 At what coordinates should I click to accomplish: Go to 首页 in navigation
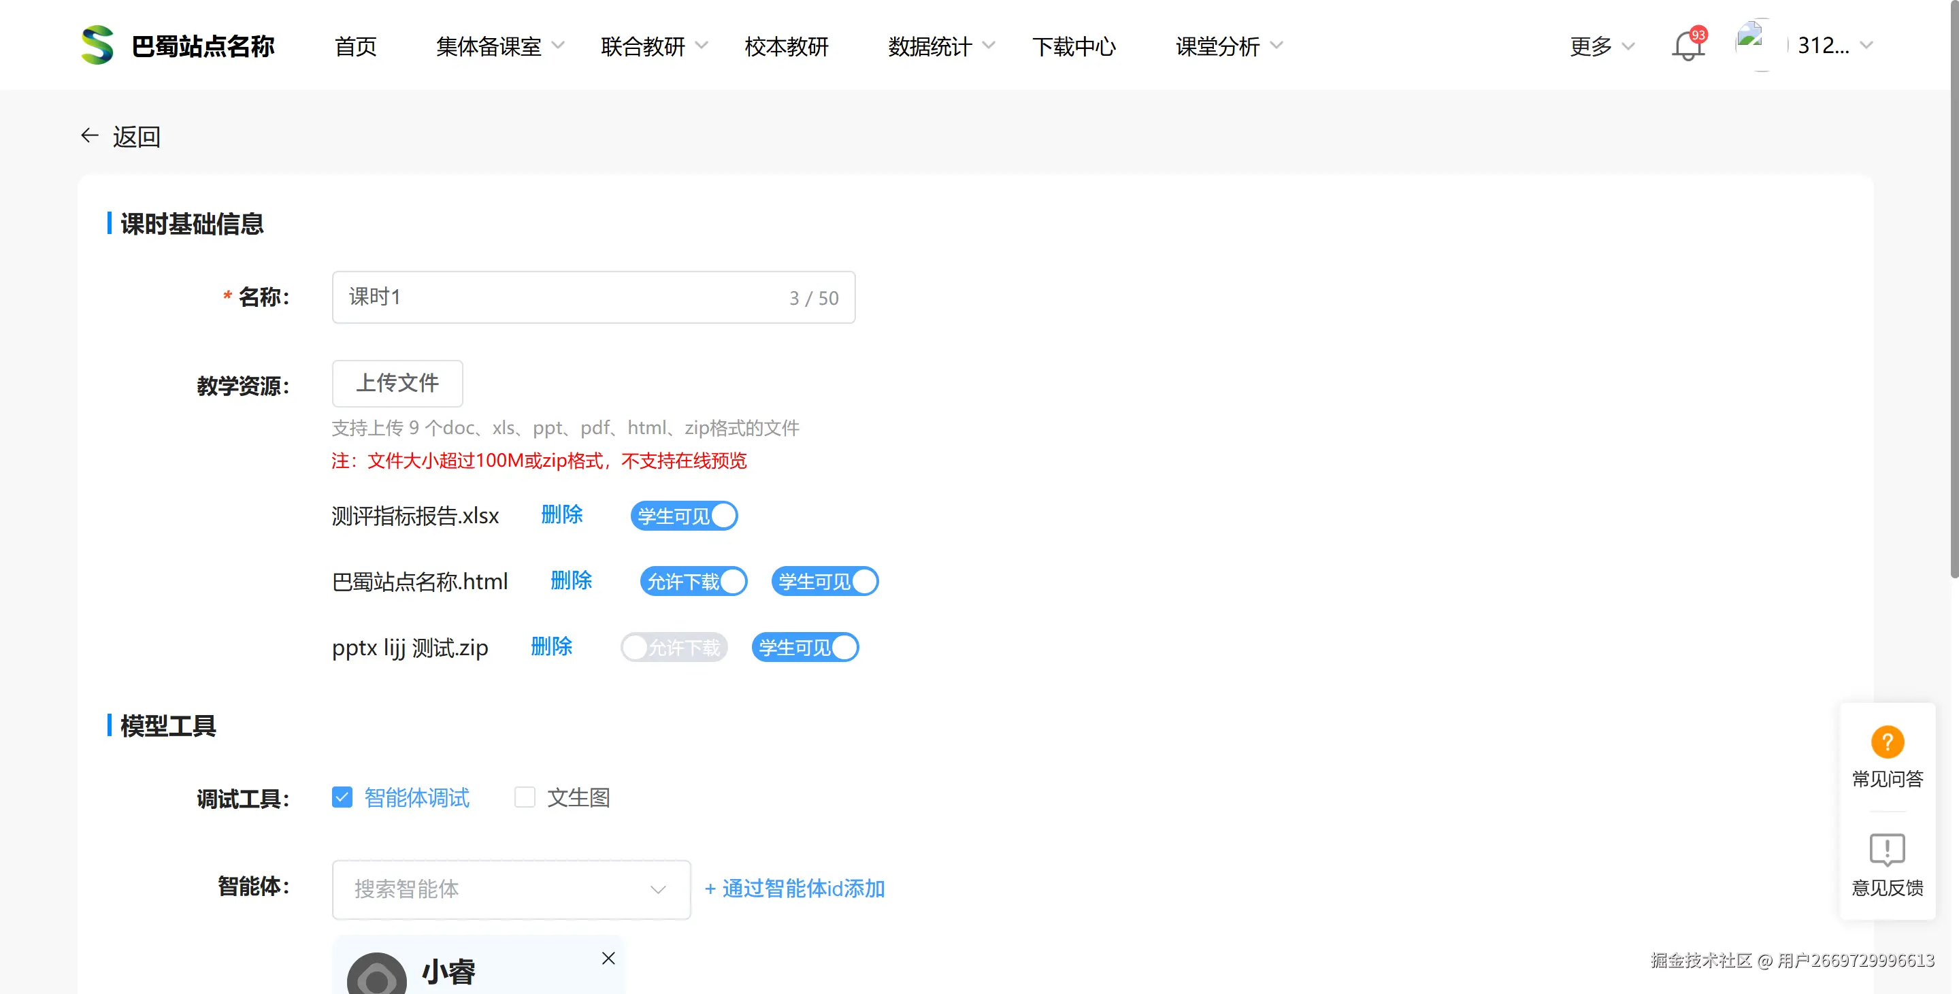pyautogui.click(x=355, y=46)
